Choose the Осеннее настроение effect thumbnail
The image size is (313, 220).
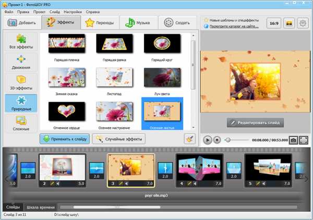(114, 111)
